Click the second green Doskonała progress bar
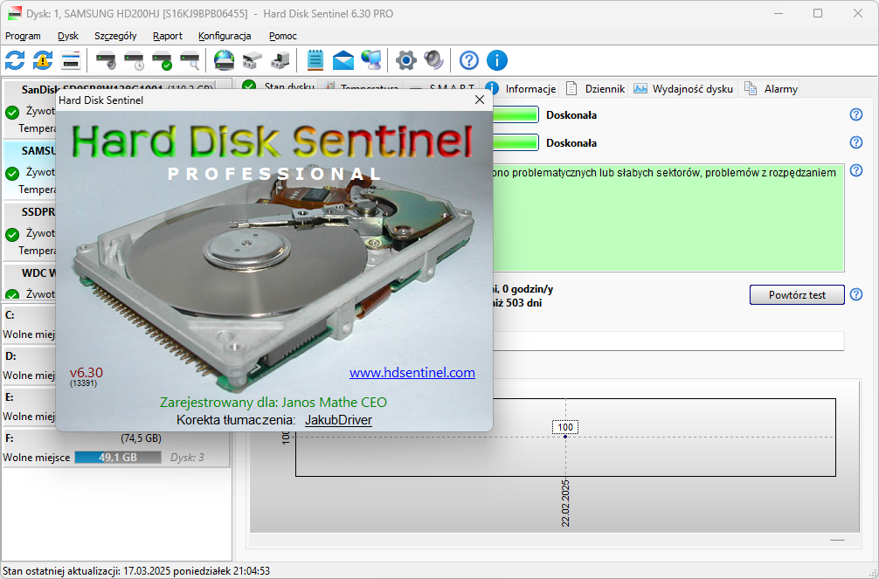 click(516, 142)
